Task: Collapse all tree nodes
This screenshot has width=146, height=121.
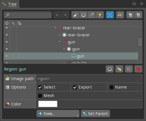Action: (x=130, y=15)
